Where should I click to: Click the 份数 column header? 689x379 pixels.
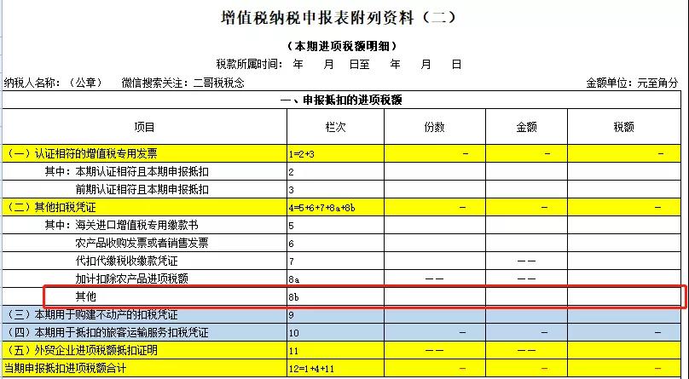[434, 127]
